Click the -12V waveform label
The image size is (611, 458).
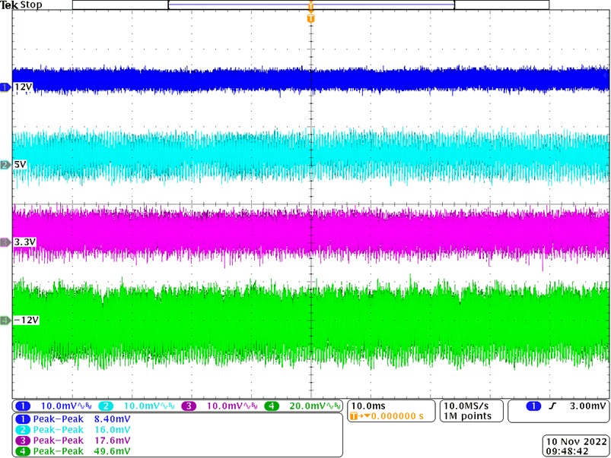point(27,320)
